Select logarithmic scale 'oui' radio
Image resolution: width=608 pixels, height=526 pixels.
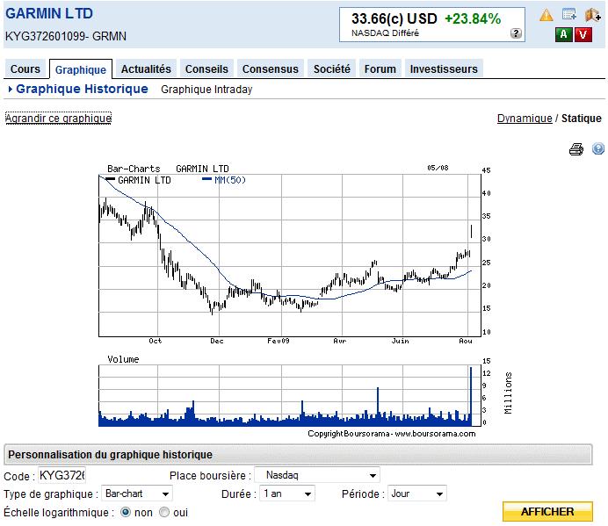point(164,513)
